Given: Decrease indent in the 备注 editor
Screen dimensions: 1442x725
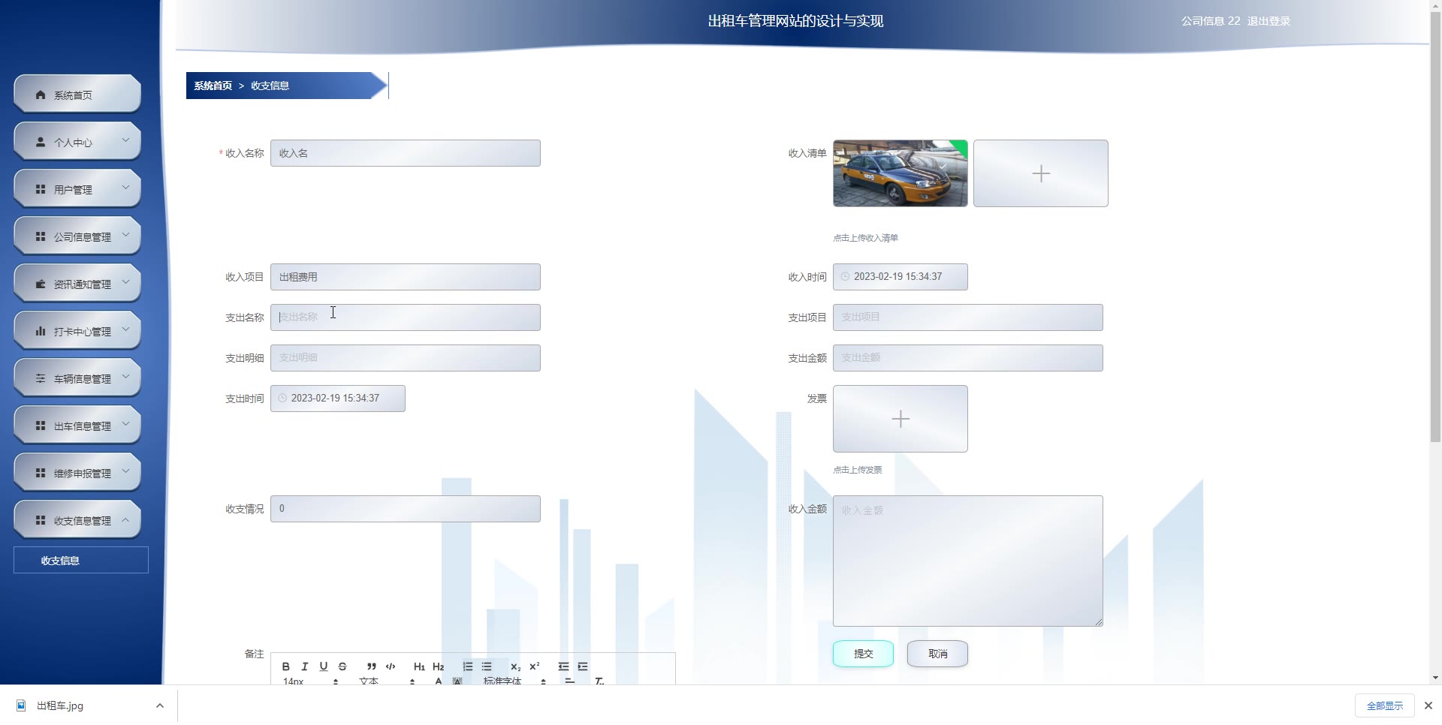Looking at the screenshot, I should pos(563,666).
